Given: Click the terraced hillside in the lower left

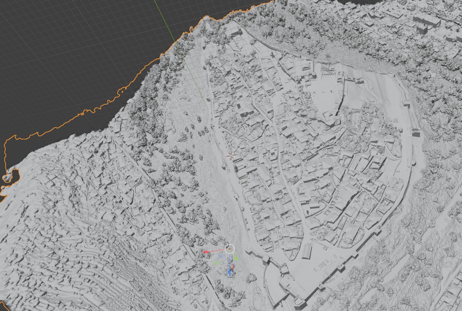Looking at the screenshot, I should pos(47,250).
